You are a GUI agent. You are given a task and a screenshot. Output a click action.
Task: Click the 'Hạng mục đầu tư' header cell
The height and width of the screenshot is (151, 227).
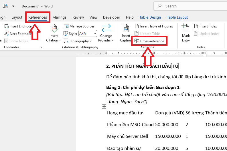coord(125,113)
